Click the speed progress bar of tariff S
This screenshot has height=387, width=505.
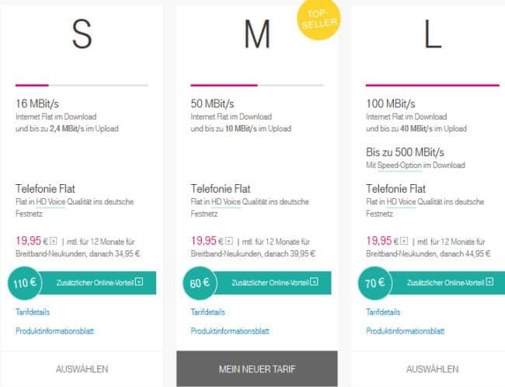click(82, 85)
